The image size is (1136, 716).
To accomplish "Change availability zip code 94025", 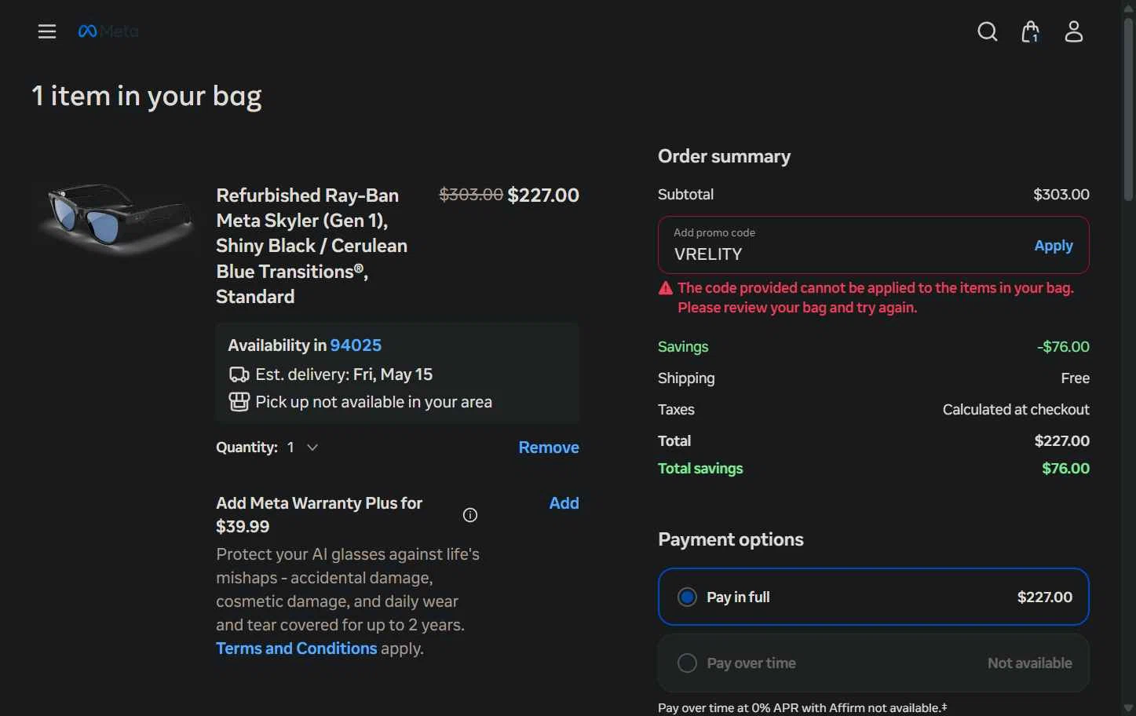I will (356, 345).
